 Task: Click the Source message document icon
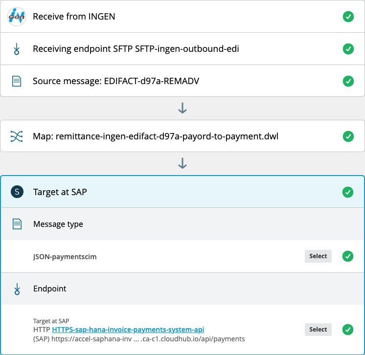click(x=17, y=81)
